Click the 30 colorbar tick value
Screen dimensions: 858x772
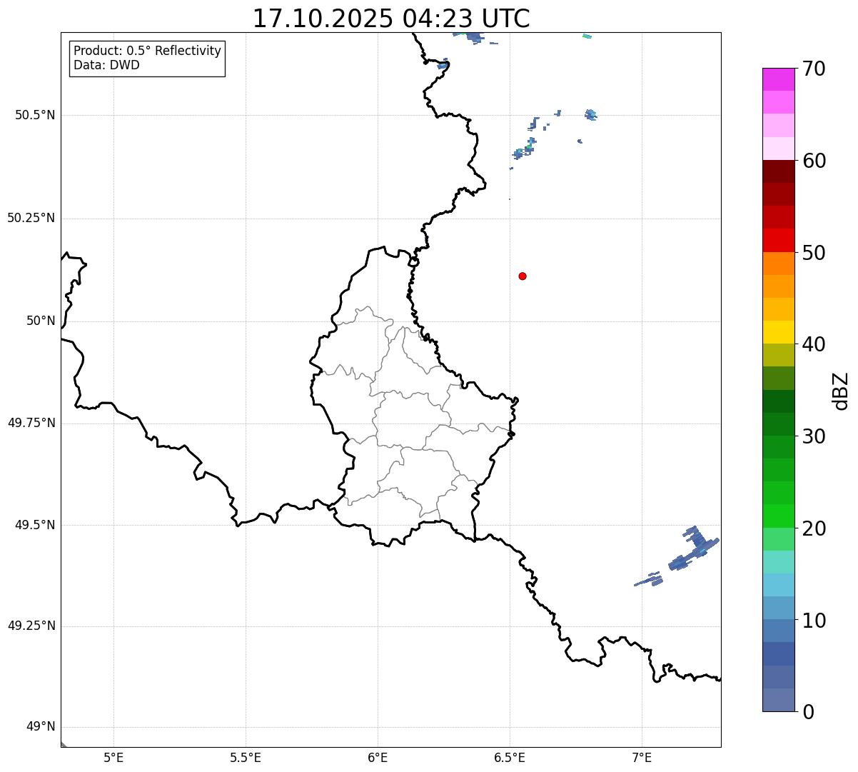814,436
